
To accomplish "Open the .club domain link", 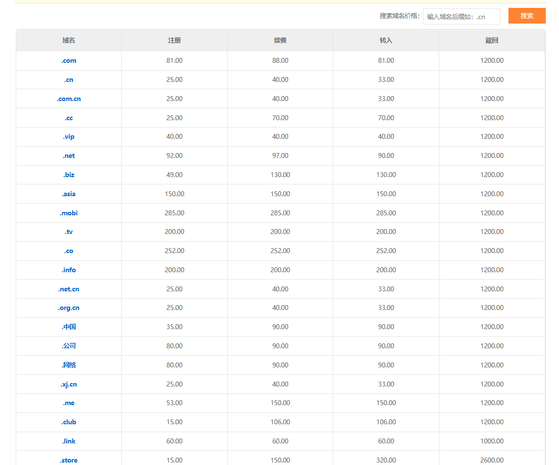I will 68,422.
